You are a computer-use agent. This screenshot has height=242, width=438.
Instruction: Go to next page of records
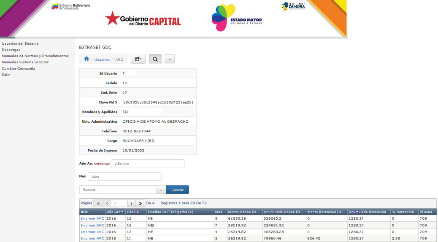click(131, 203)
